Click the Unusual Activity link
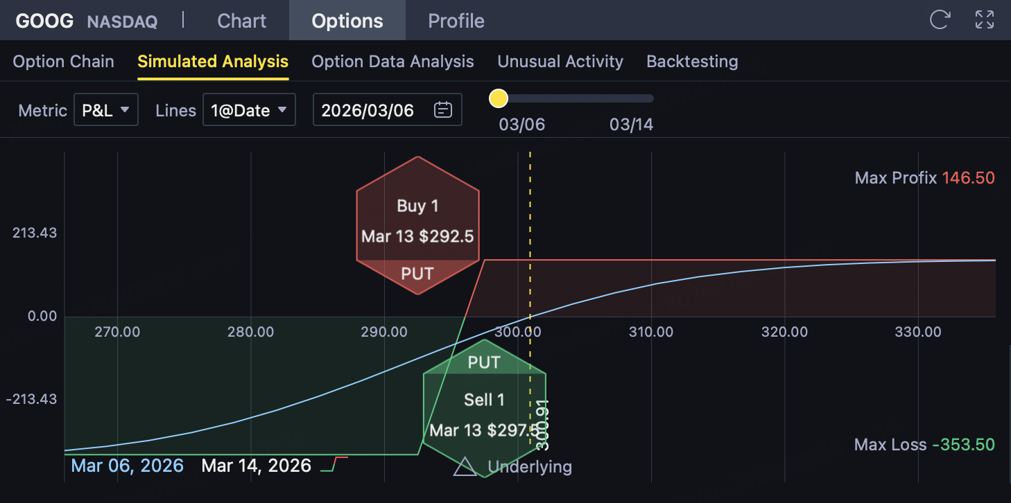This screenshot has width=1011, height=503. point(560,62)
